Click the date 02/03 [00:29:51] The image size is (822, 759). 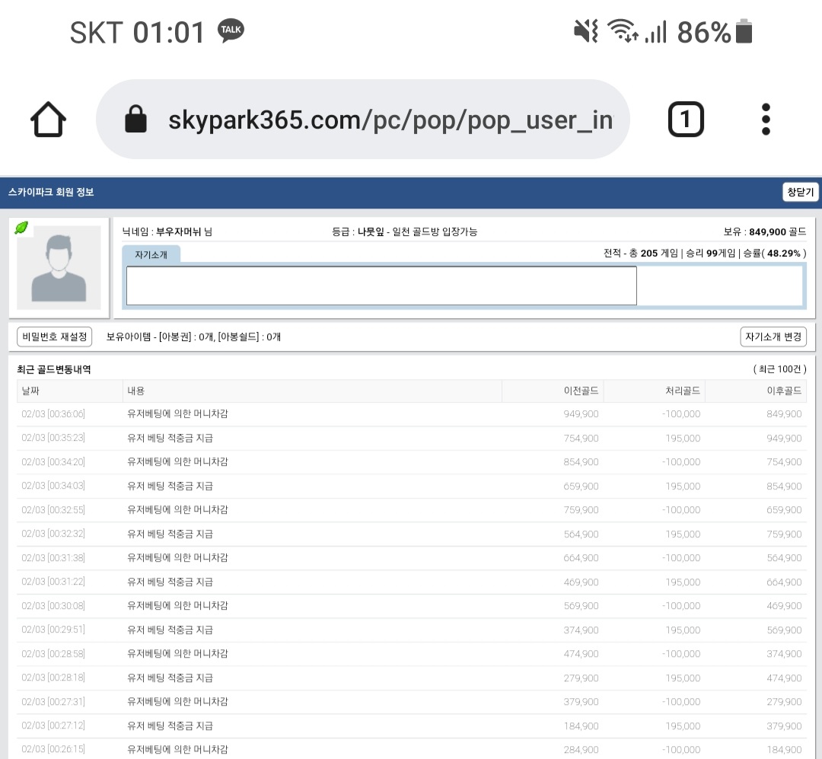53,630
